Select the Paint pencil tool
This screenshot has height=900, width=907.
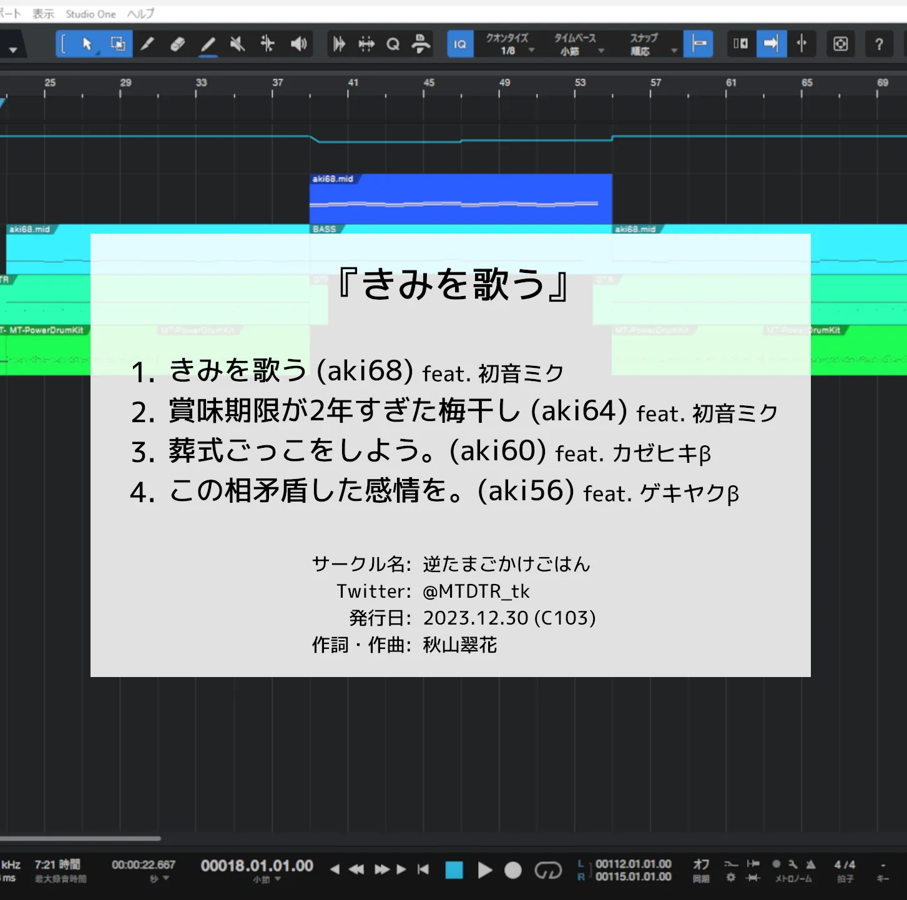click(x=147, y=44)
